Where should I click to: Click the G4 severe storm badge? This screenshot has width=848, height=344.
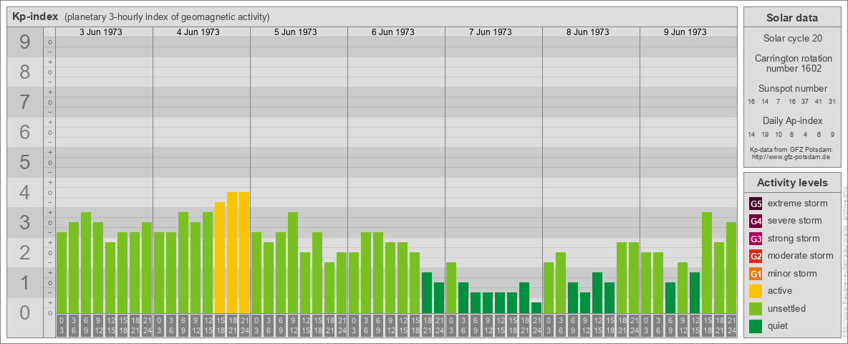click(x=756, y=221)
